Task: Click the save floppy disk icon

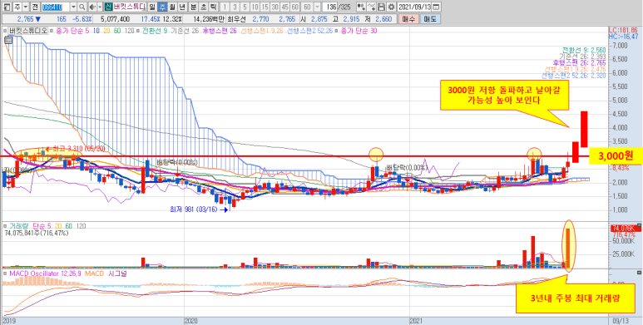Action: tap(381, 7)
